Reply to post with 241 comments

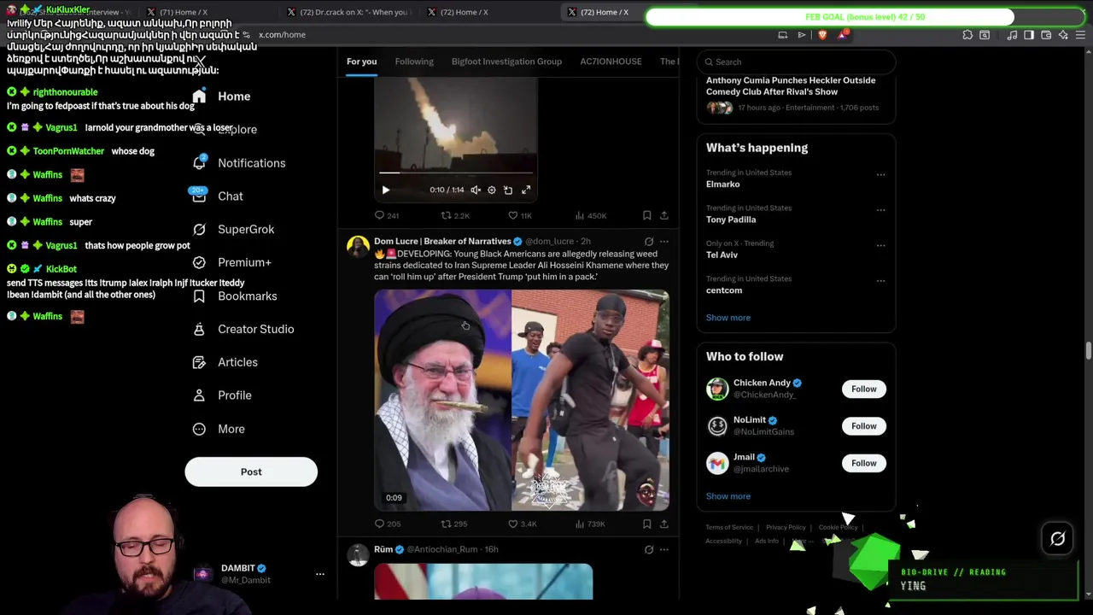pos(387,215)
